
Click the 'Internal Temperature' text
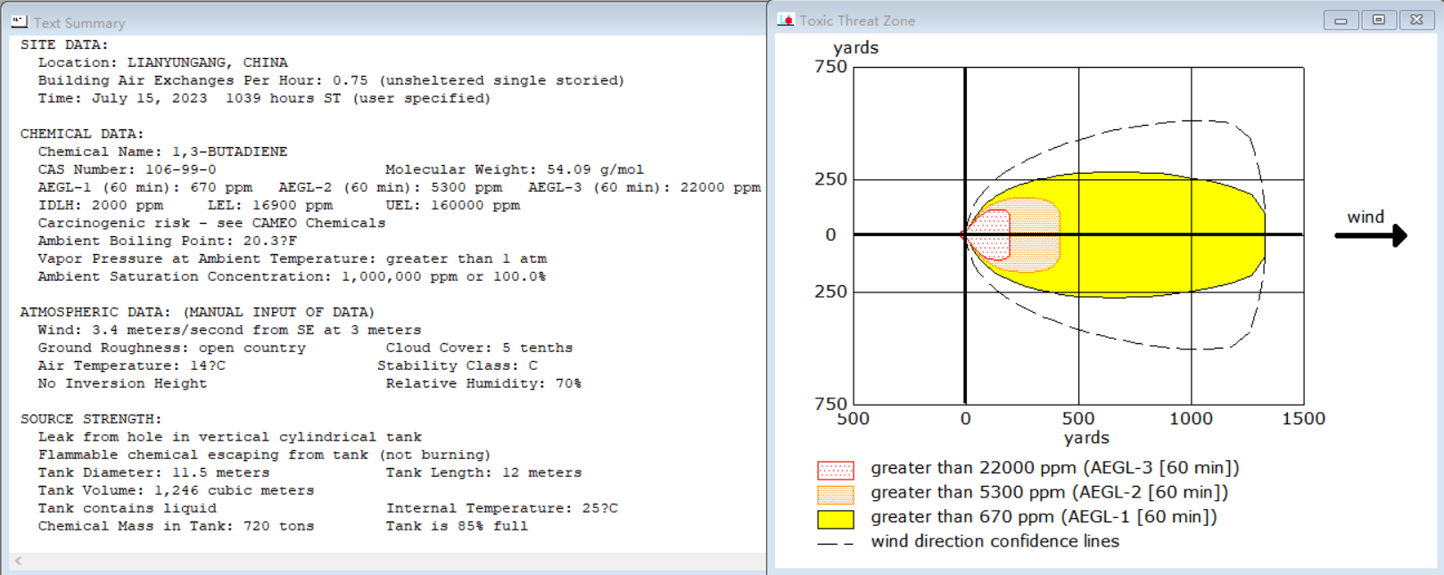[x=501, y=508]
